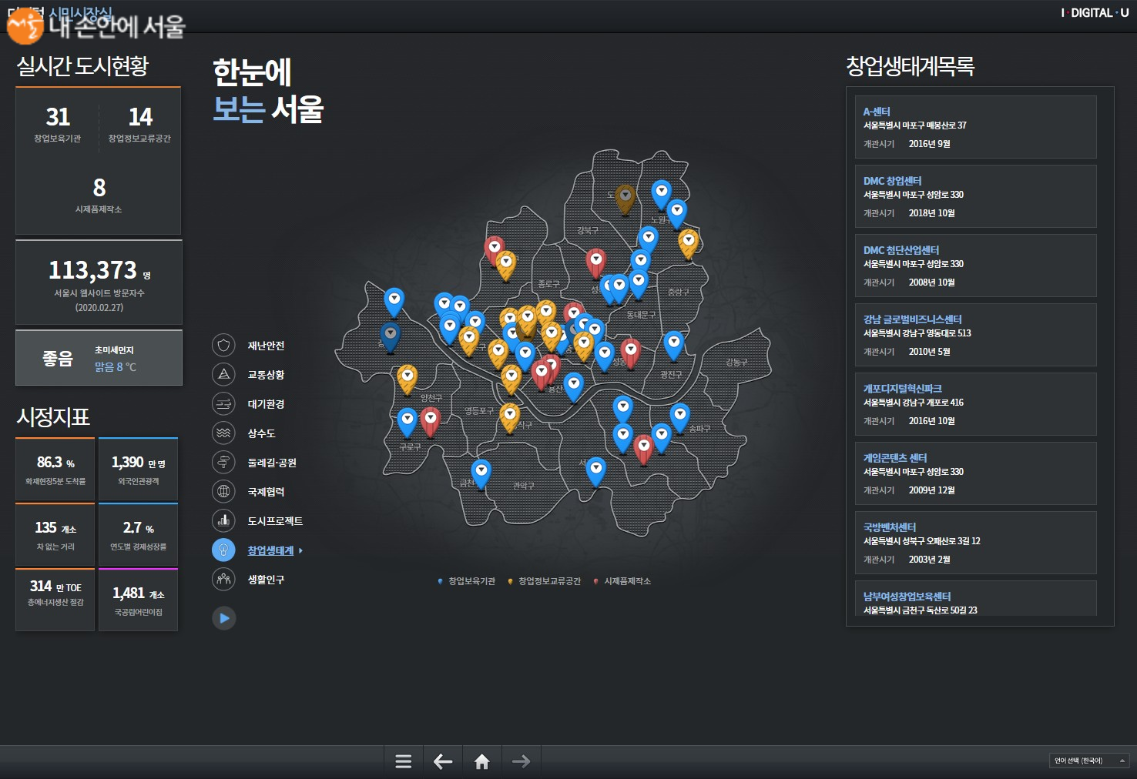Toggle 창업보육기관 legend filter
Screen dimensions: 1137x779
click(467, 581)
